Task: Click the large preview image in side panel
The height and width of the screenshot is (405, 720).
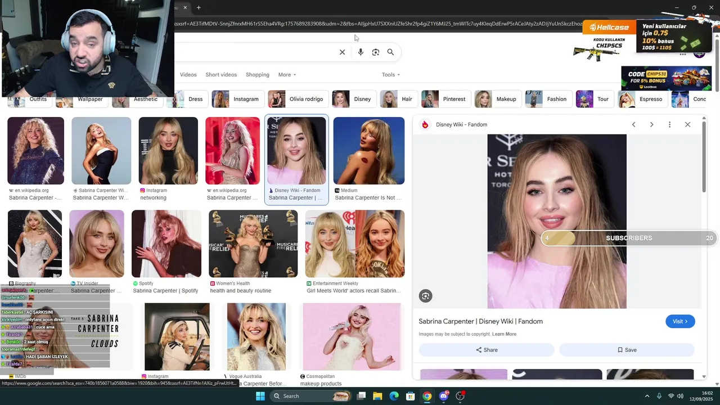Action: [557, 221]
